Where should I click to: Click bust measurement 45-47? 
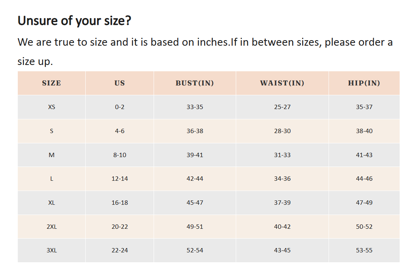click(195, 203)
